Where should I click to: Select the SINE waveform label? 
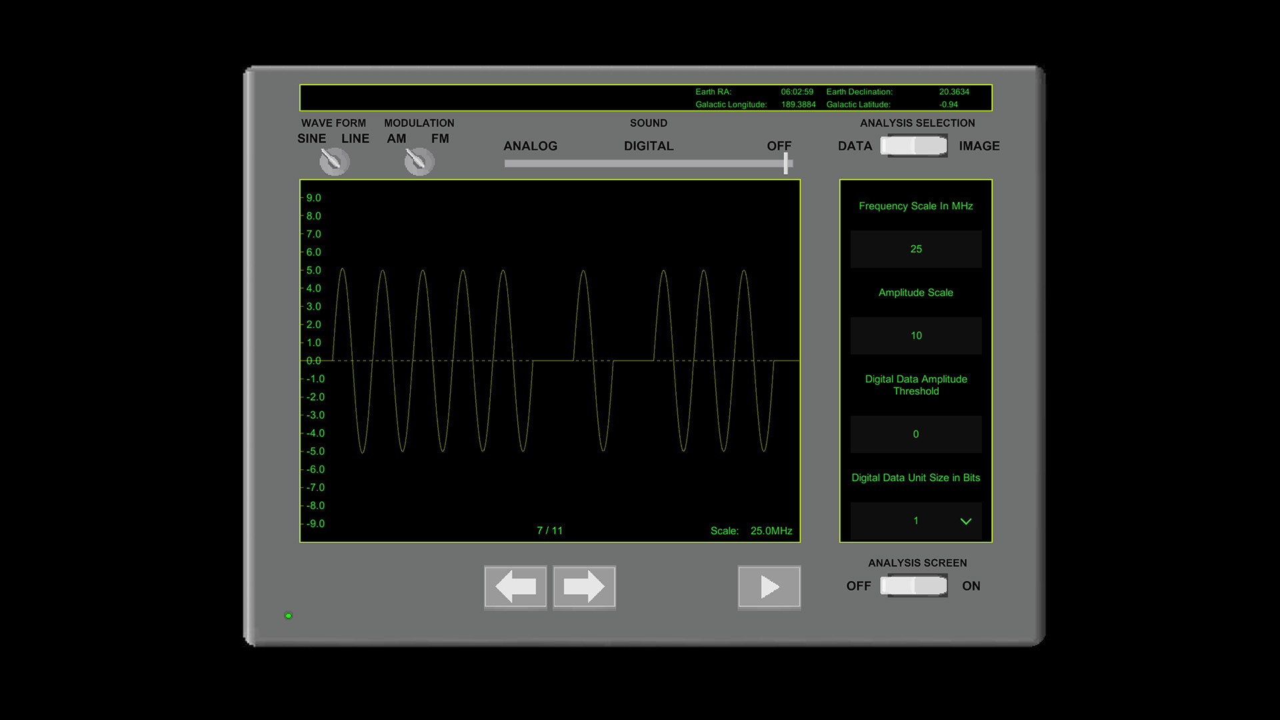[x=311, y=138]
